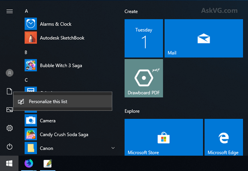Screen dimensions: 248x171
Task: Click the Camera app icon
Action: (31, 120)
